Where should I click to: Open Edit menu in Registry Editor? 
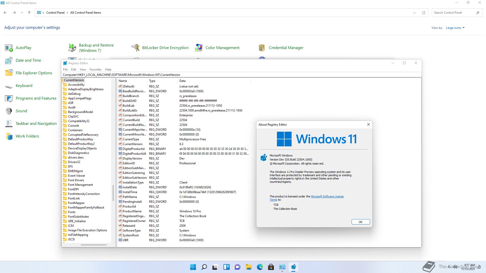(74, 70)
